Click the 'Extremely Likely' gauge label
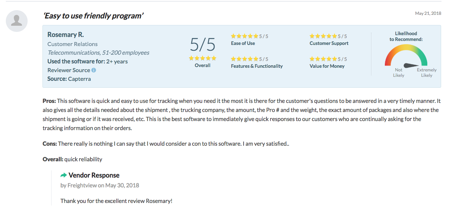Image resolution: width=452 pixels, height=220 pixels. click(x=427, y=73)
